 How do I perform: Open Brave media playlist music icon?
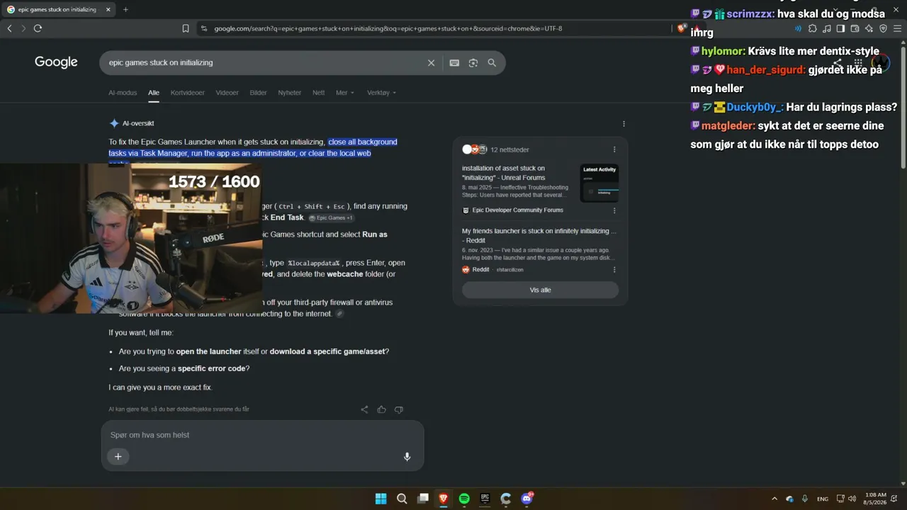[x=827, y=28]
